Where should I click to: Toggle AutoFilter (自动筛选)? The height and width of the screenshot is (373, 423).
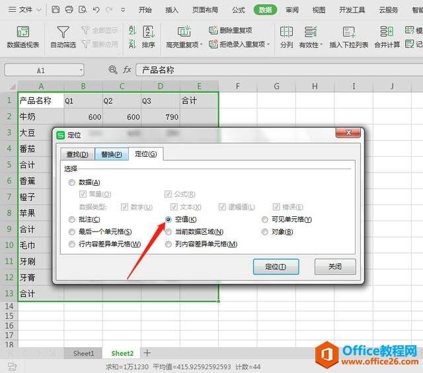tap(63, 37)
